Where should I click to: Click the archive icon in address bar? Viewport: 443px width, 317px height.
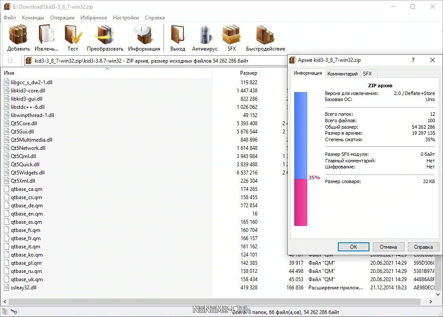tap(29, 60)
